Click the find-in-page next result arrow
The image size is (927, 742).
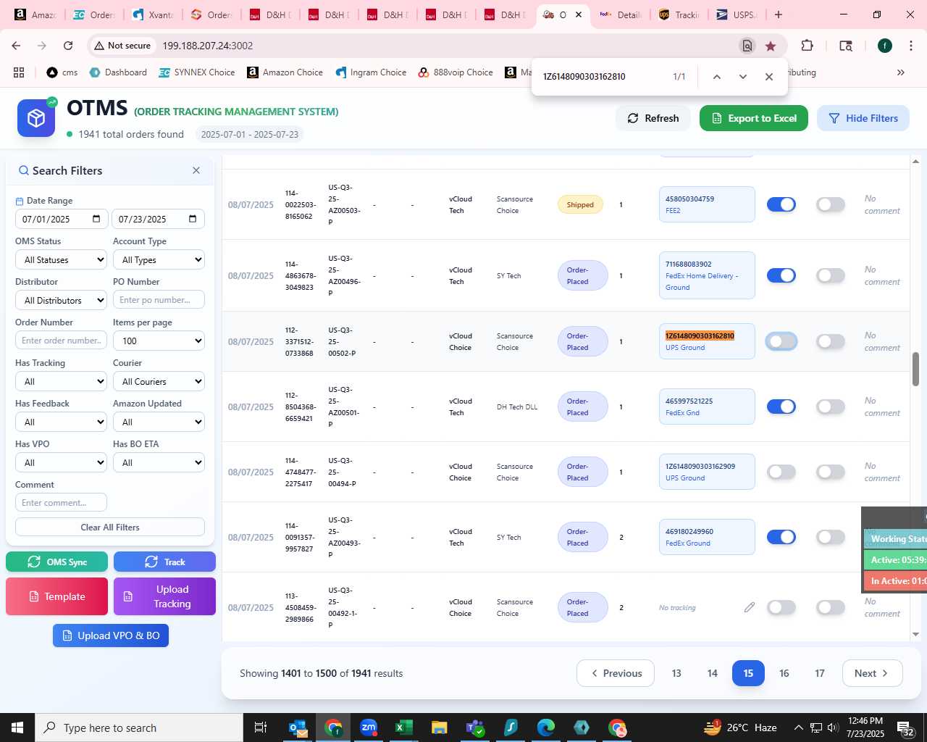(x=742, y=77)
